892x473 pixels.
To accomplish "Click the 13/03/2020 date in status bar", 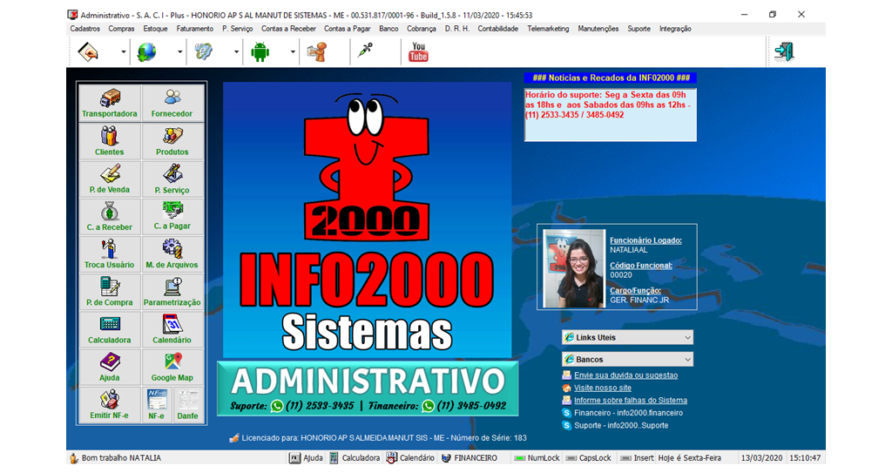I will [761, 457].
